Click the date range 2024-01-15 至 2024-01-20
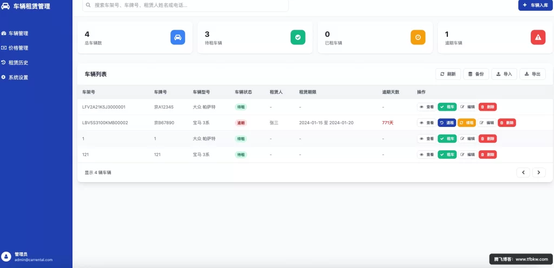The width and height of the screenshot is (554, 268). coord(326,123)
